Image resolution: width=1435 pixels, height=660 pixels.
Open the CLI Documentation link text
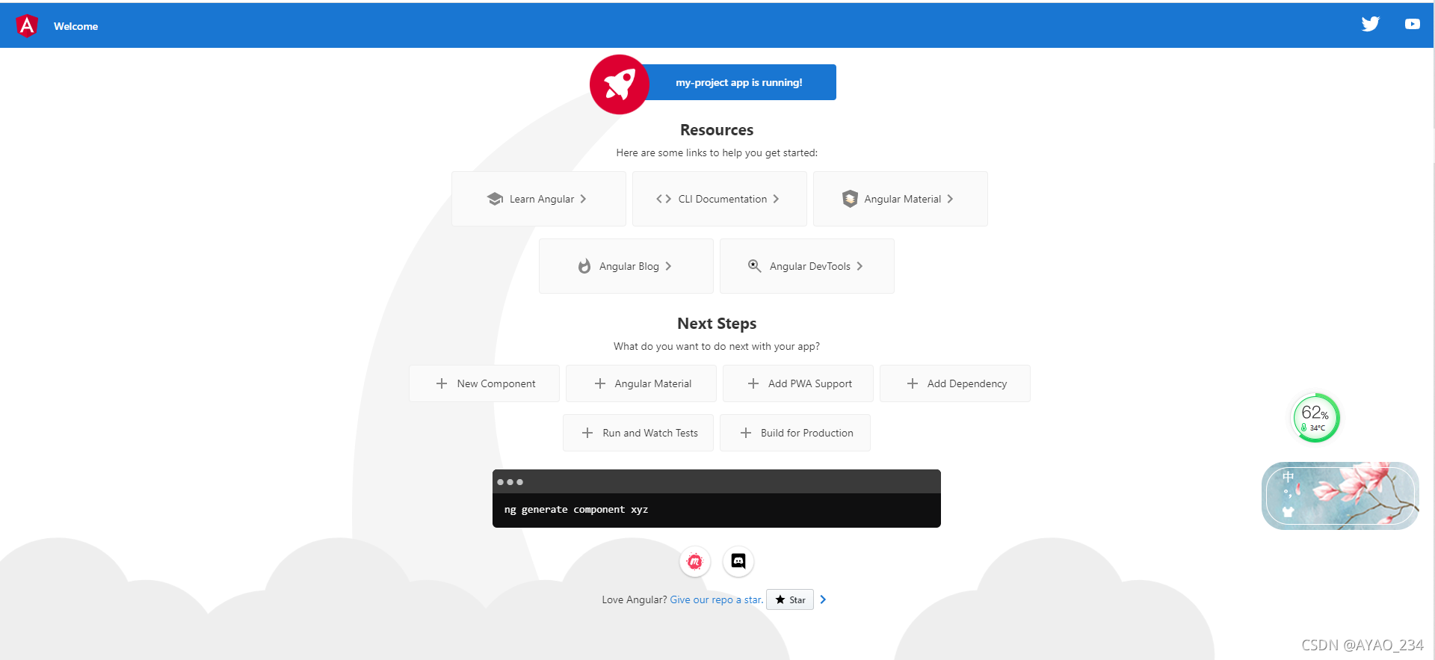pos(723,199)
